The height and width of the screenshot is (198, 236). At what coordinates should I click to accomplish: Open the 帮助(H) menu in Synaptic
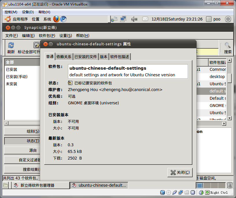(x=83, y=36)
